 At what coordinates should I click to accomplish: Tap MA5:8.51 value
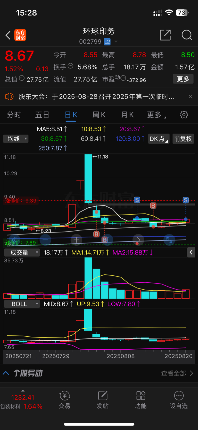click(52, 129)
